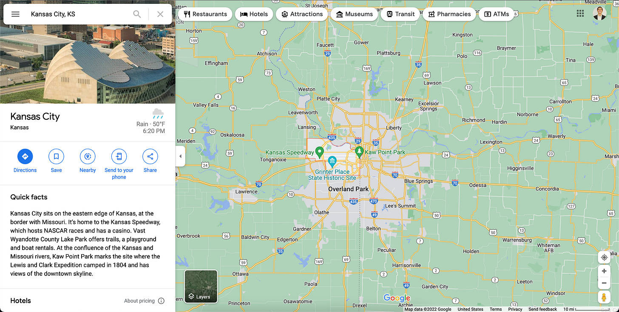
Task: Show Pharmacies on the map
Action: [449, 14]
